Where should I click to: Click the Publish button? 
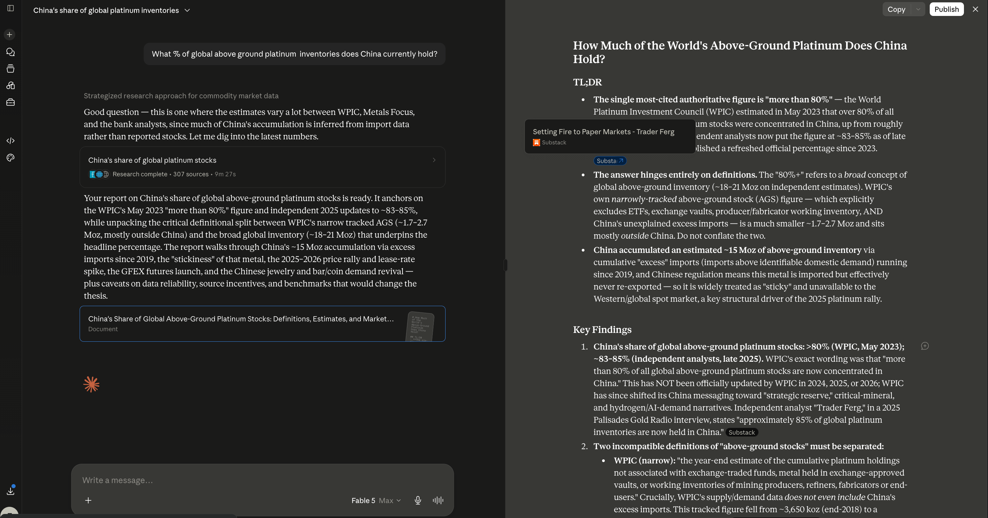click(x=946, y=9)
